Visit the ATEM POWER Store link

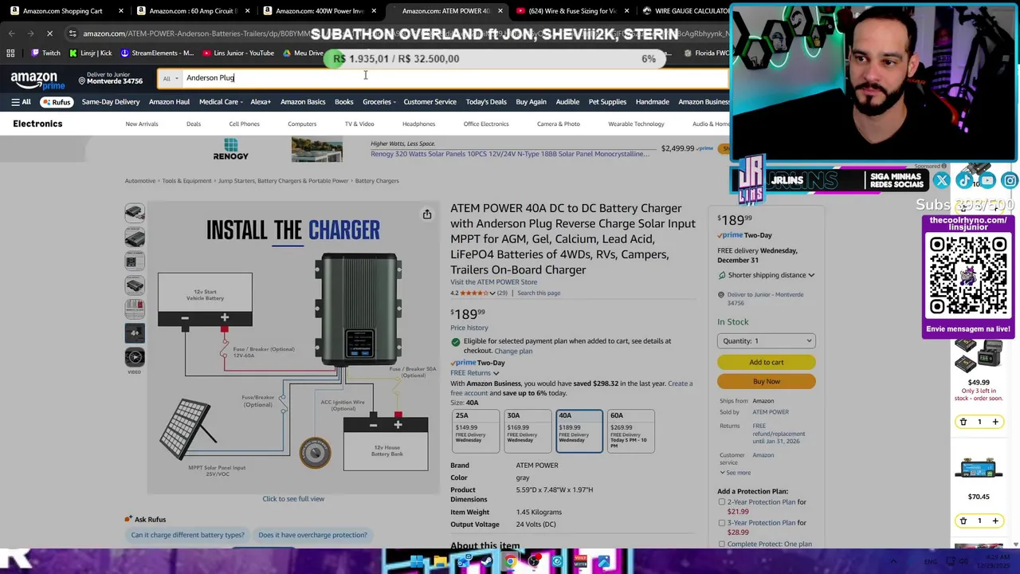[493, 282]
